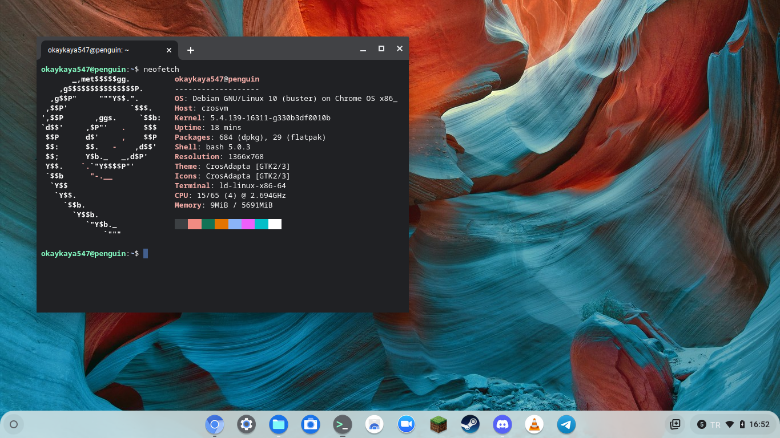Maximize the terminal window
This screenshot has height=438, width=780.
point(381,49)
